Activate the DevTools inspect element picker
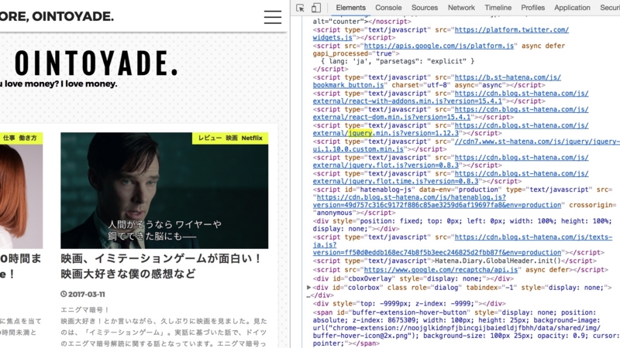This screenshot has height=348, width=620. 300,8
